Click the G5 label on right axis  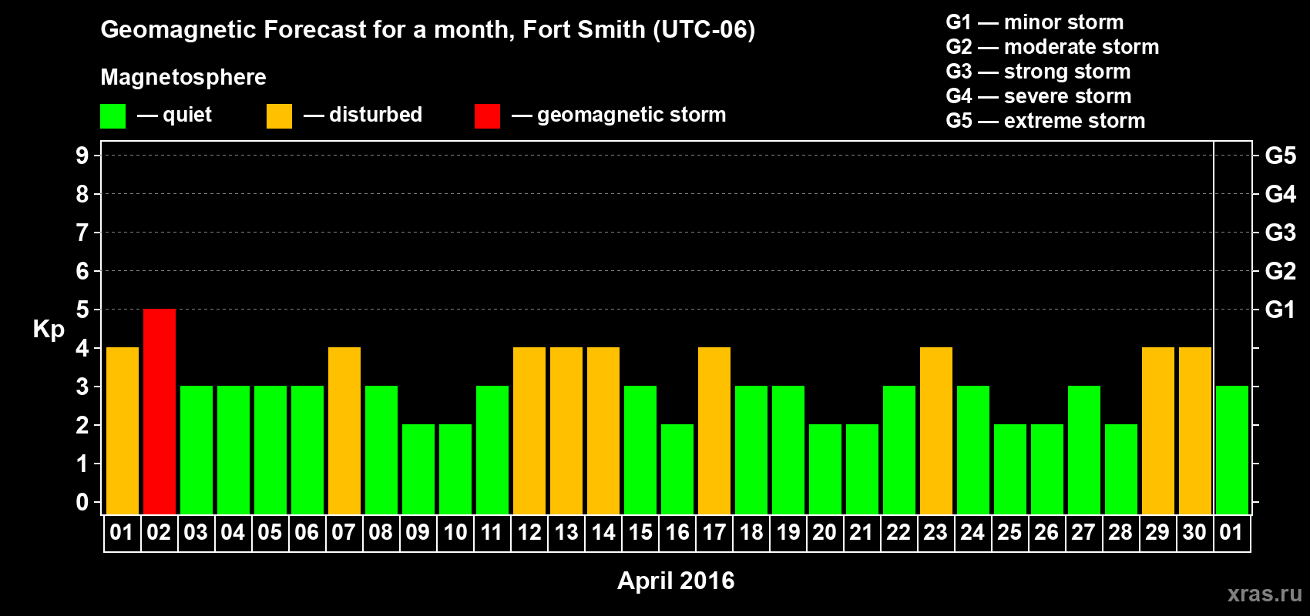point(1280,156)
